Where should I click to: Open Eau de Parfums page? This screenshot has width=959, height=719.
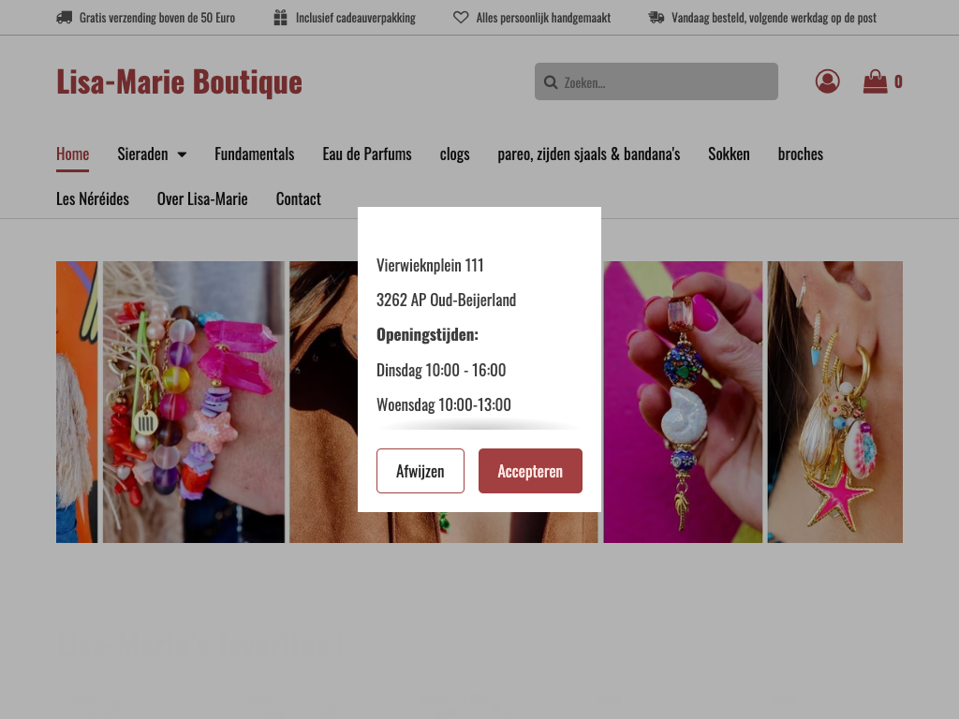pyautogui.click(x=366, y=154)
